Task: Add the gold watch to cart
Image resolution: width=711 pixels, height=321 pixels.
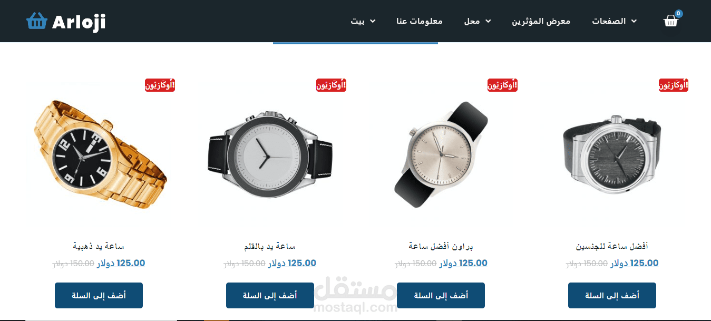Action: point(99,296)
